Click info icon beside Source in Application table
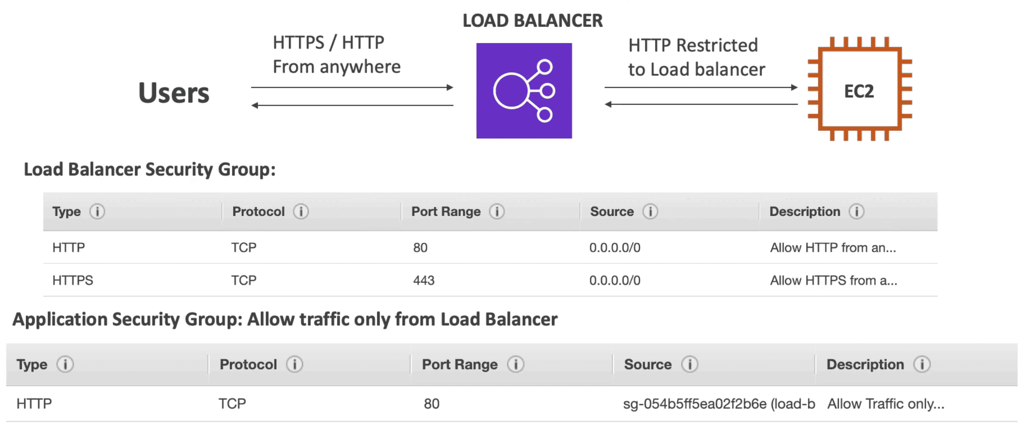 tap(689, 364)
